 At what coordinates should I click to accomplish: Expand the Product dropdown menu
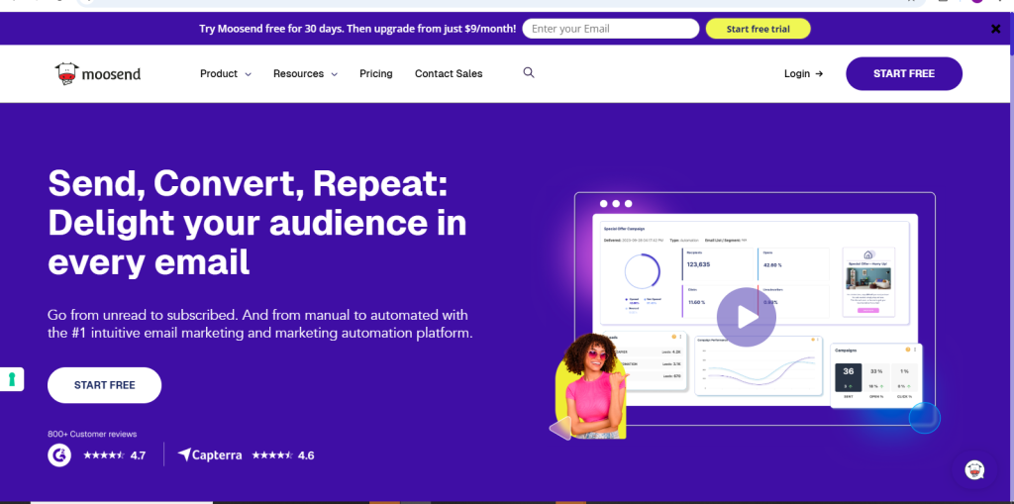[x=225, y=73]
